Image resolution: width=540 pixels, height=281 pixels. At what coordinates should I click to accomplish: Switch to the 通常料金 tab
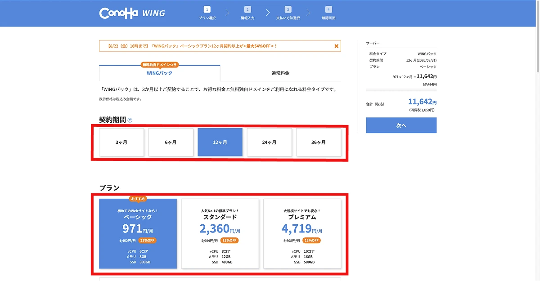tap(280, 73)
